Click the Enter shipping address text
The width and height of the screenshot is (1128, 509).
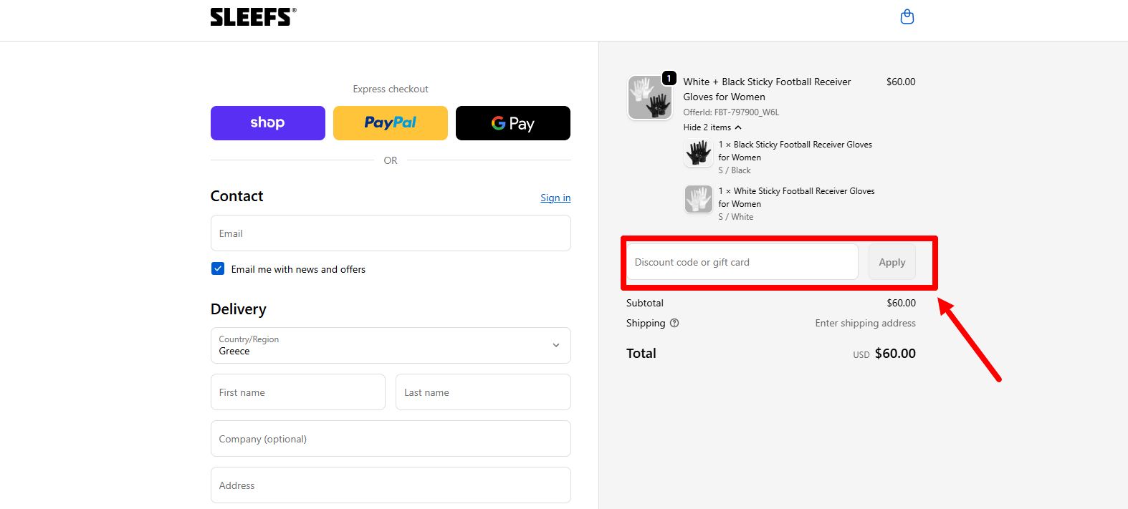[x=865, y=323]
